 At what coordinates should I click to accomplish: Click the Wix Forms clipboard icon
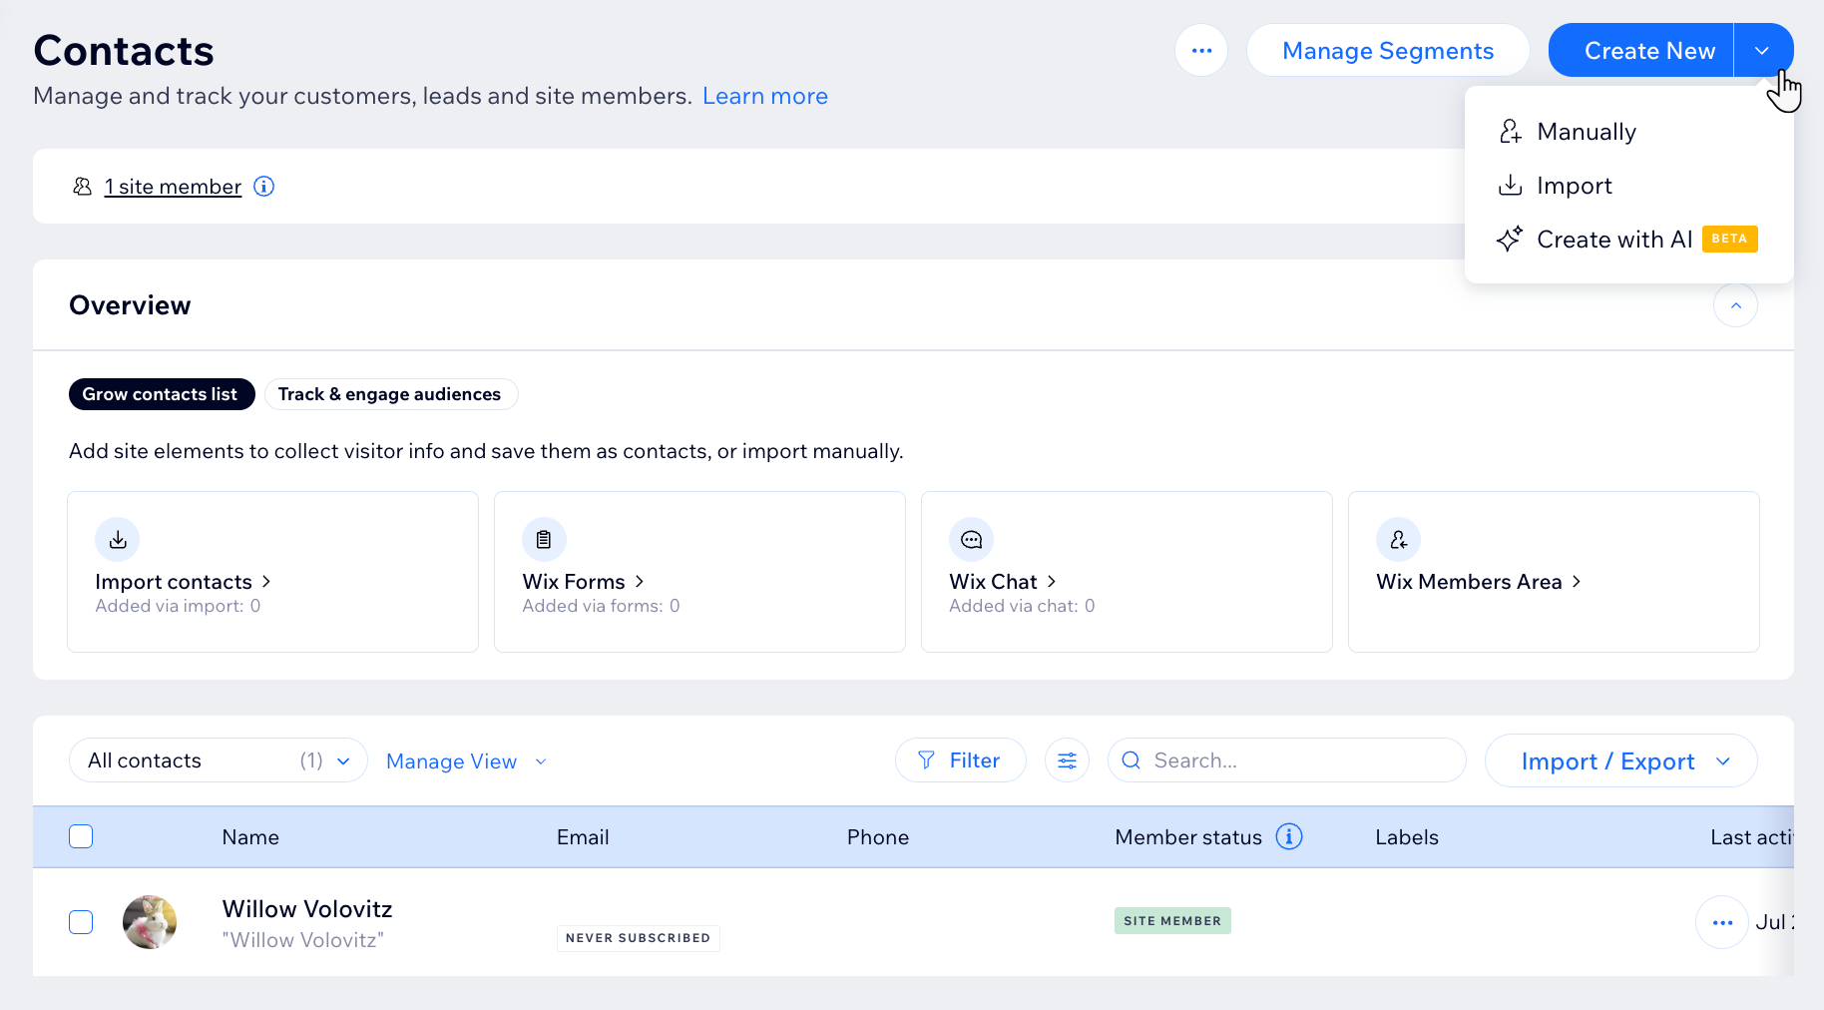click(544, 540)
